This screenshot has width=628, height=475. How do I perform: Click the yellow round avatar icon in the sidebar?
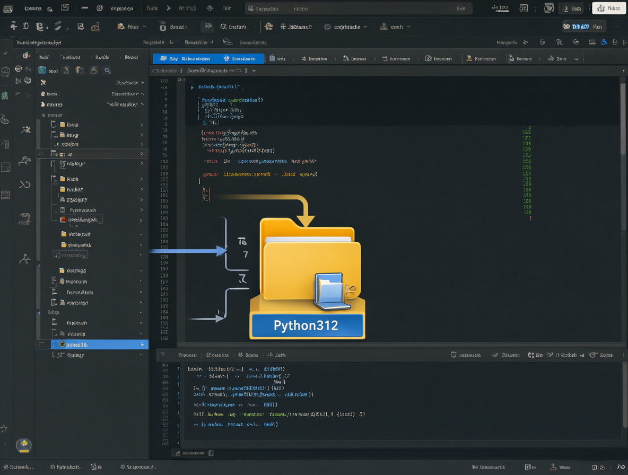[x=24, y=445]
